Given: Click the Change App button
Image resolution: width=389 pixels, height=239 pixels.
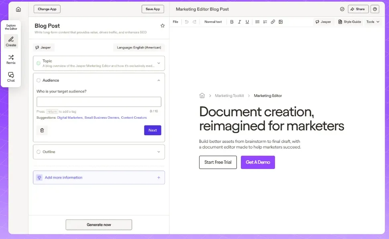Looking at the screenshot, I should [x=47, y=9].
